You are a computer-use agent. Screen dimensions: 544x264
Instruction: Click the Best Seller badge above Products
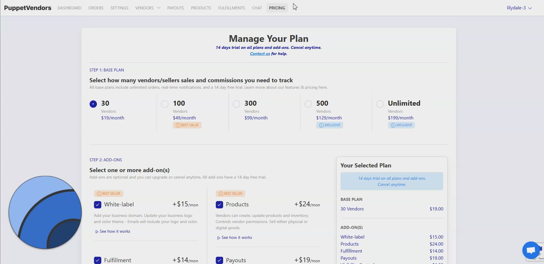tap(230, 193)
